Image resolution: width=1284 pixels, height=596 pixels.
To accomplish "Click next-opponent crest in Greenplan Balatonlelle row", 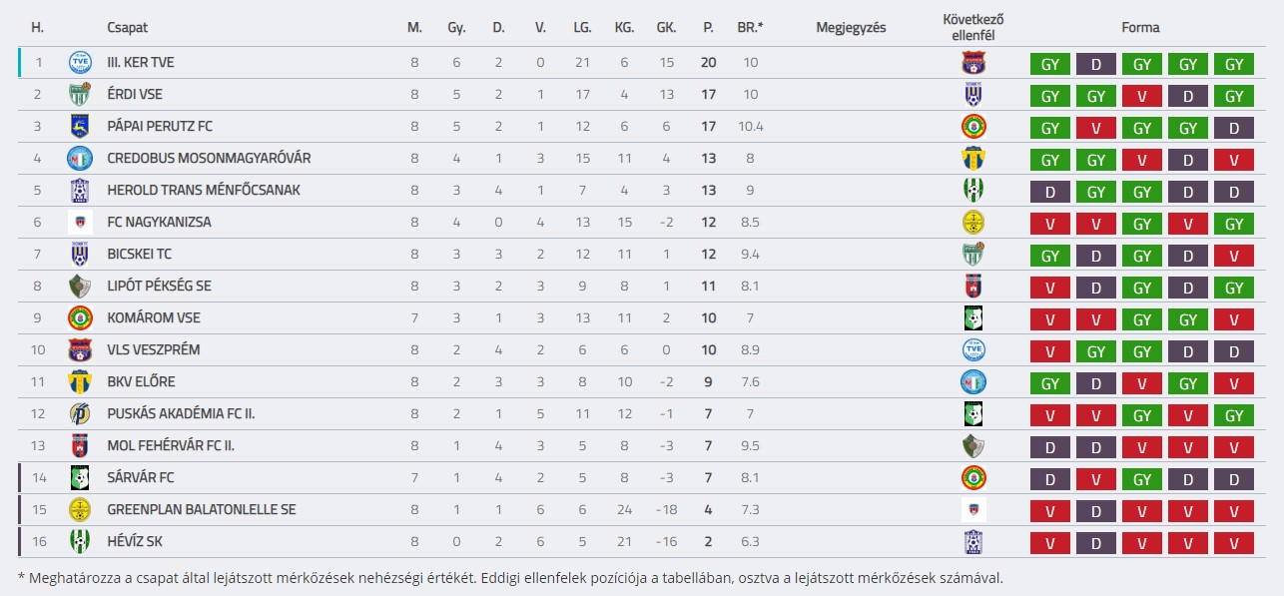I will coord(972,510).
